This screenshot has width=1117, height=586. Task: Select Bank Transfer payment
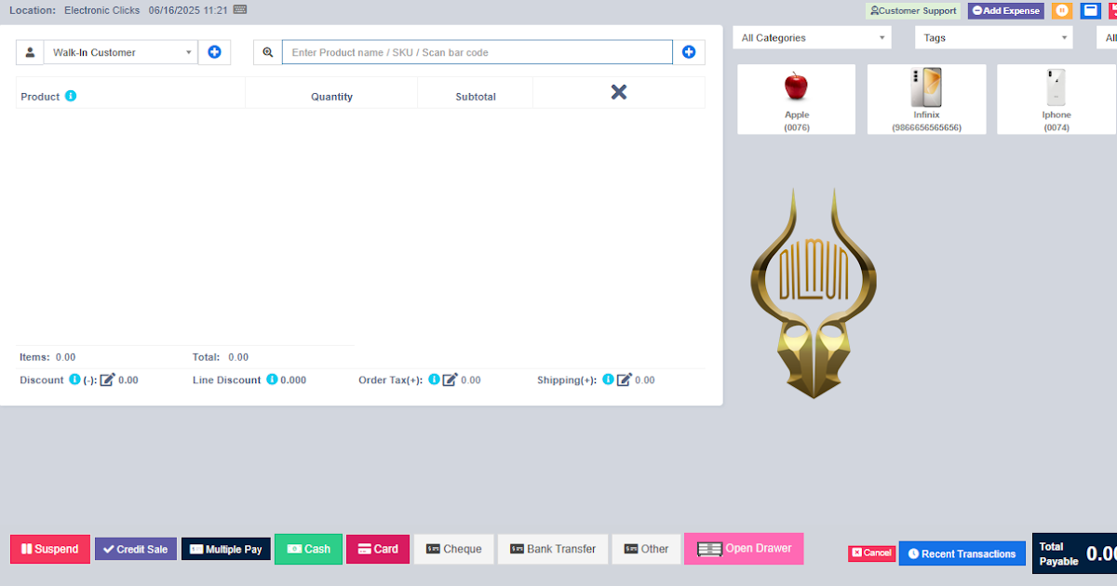coord(553,549)
